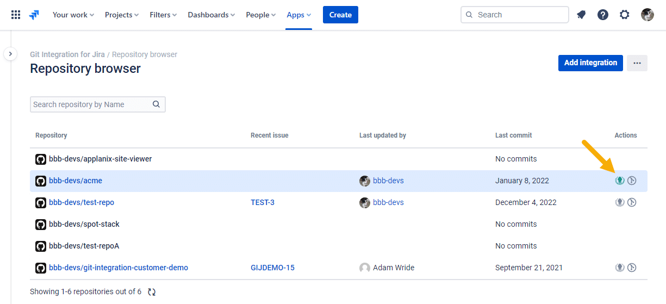Click Adam Wride's avatar icon
Screen dimensions: 666x304
(x=365, y=268)
